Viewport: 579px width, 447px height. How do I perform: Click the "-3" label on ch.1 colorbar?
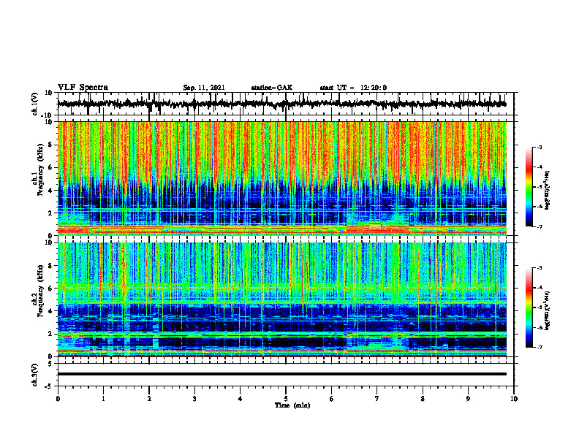(x=540, y=148)
